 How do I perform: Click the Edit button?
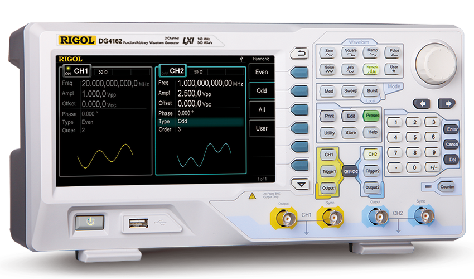[x=350, y=116]
